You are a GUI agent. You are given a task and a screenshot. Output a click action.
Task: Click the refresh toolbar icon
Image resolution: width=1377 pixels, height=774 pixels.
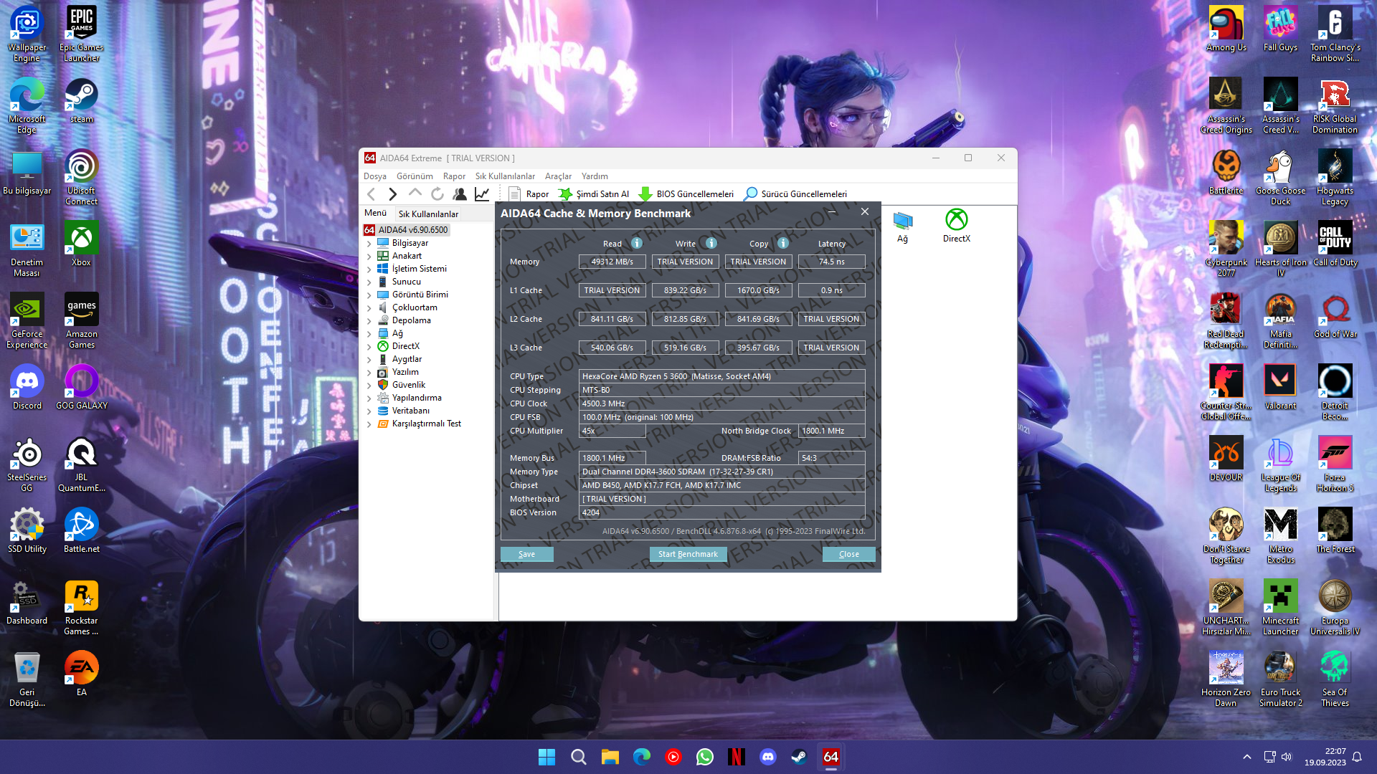(x=437, y=194)
